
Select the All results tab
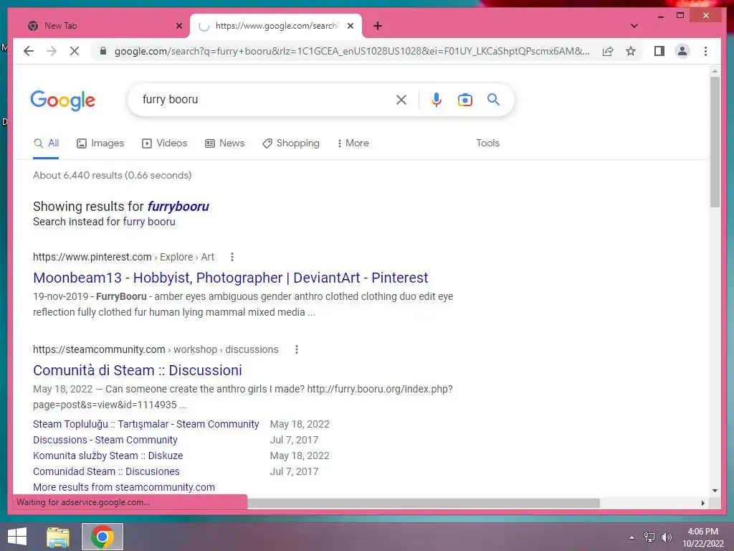pyautogui.click(x=46, y=143)
